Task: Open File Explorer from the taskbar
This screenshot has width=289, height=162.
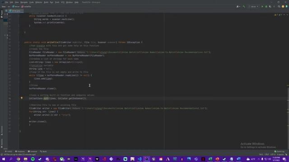Action: click(25, 159)
